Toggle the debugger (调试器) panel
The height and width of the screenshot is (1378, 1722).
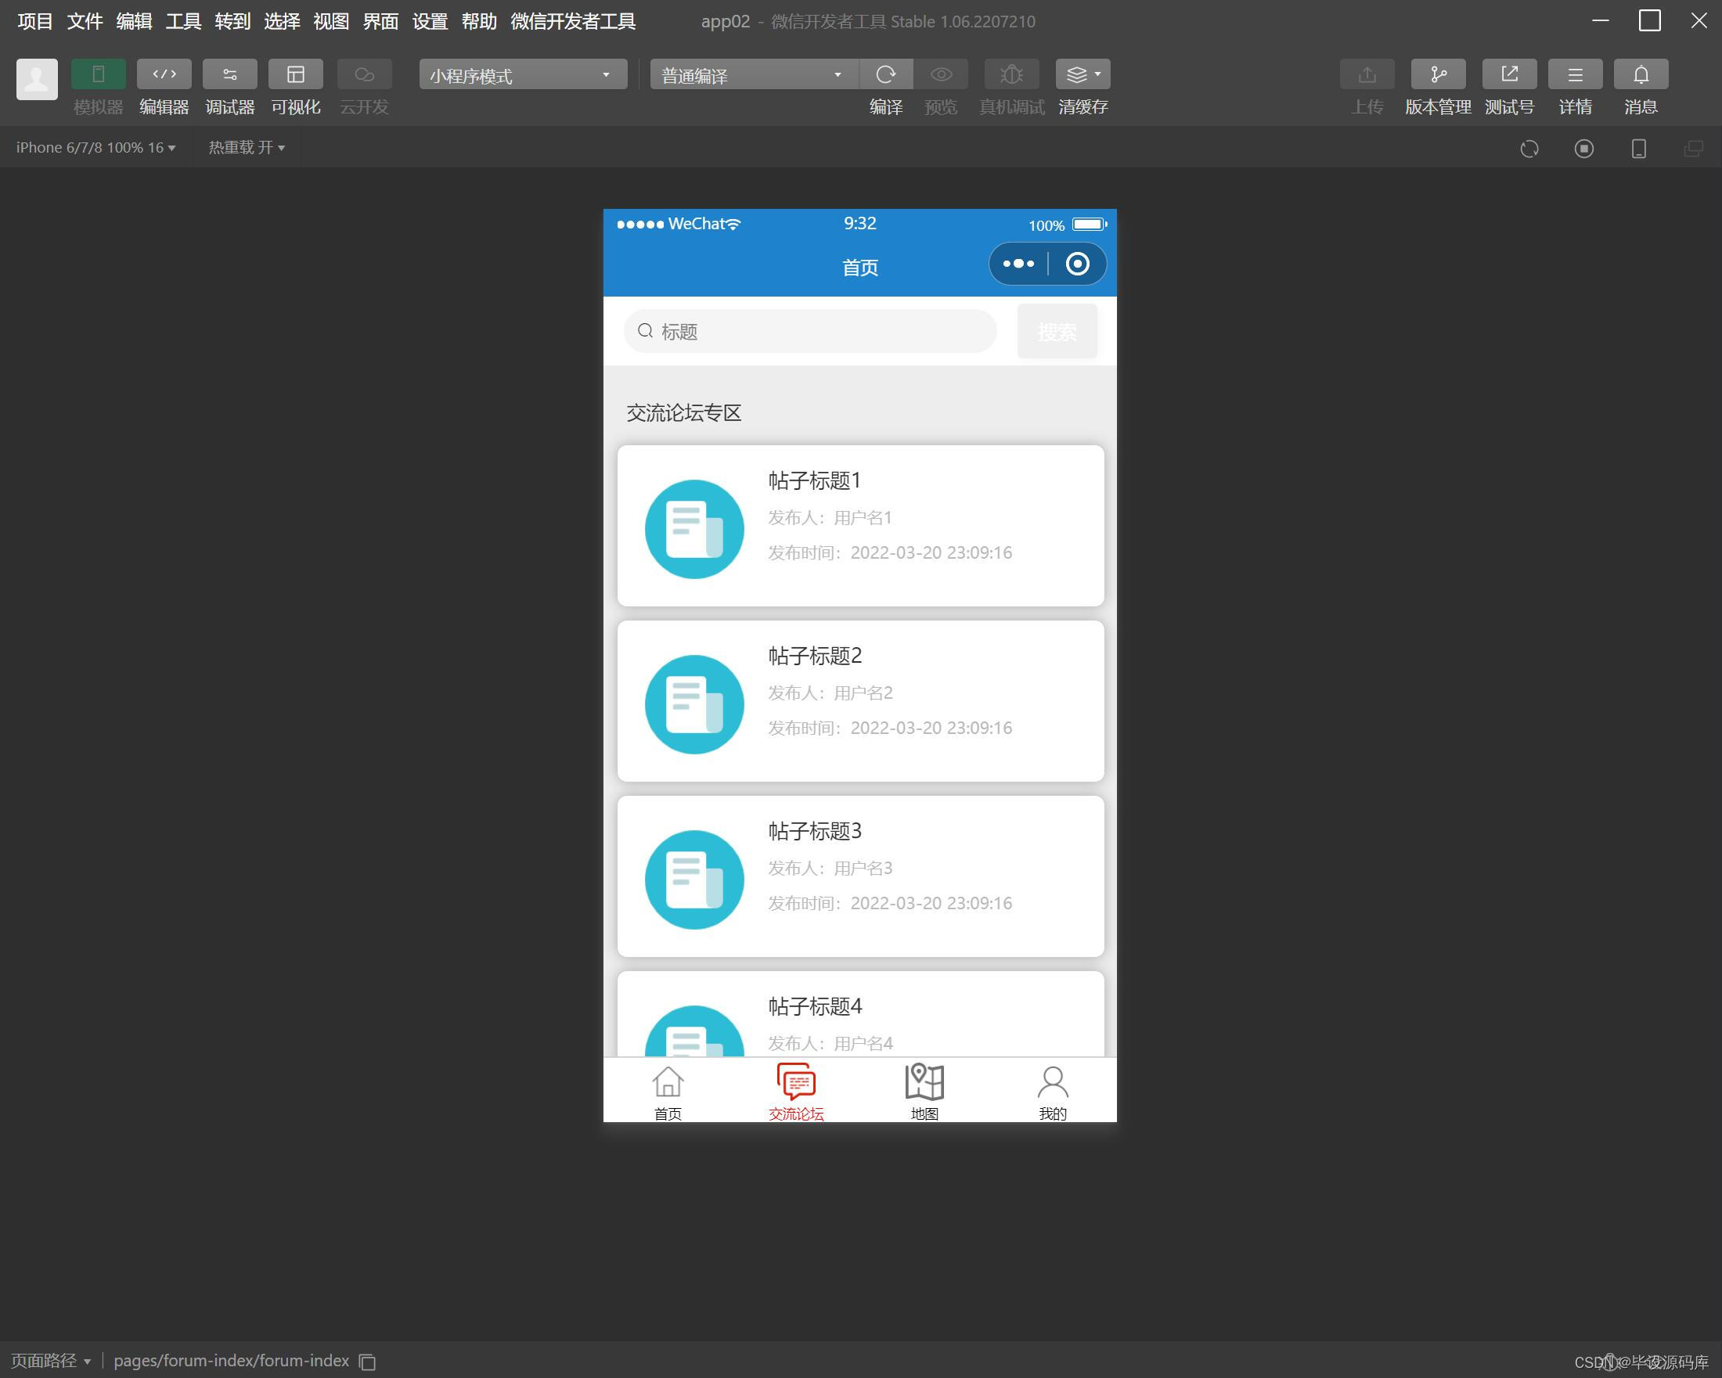(x=230, y=74)
